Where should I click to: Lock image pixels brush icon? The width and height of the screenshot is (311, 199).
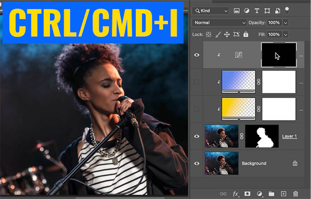point(218,35)
